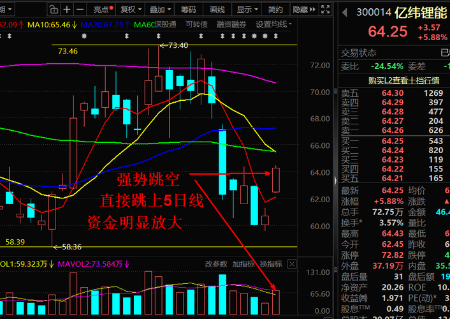Image resolution: width=450 pixels, height=319 pixels.
Task: Go back with the arrow before 300014
Action: click(x=345, y=12)
